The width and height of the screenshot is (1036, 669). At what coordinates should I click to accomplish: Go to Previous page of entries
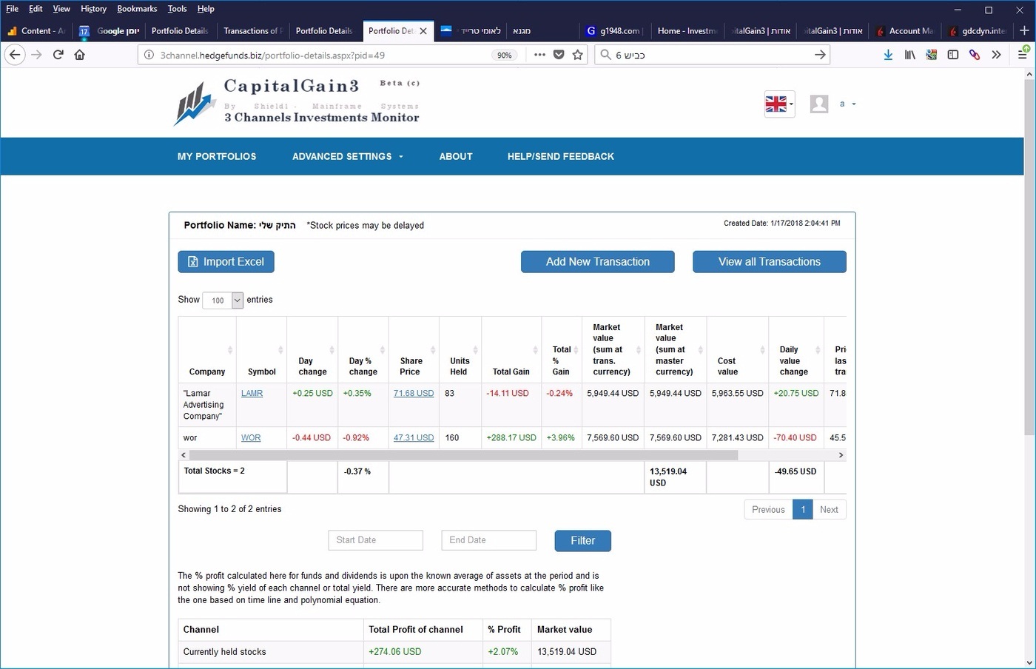pos(768,509)
